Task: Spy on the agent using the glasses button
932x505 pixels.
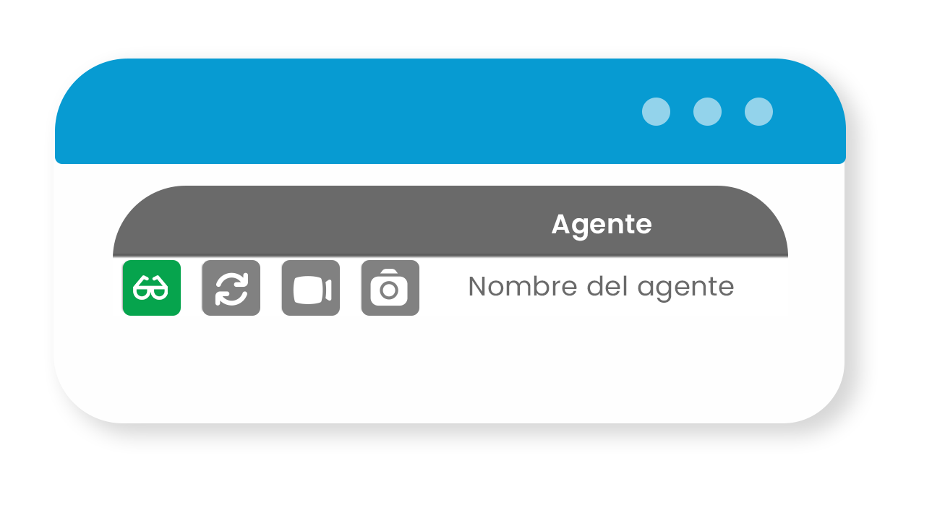Action: click(151, 288)
